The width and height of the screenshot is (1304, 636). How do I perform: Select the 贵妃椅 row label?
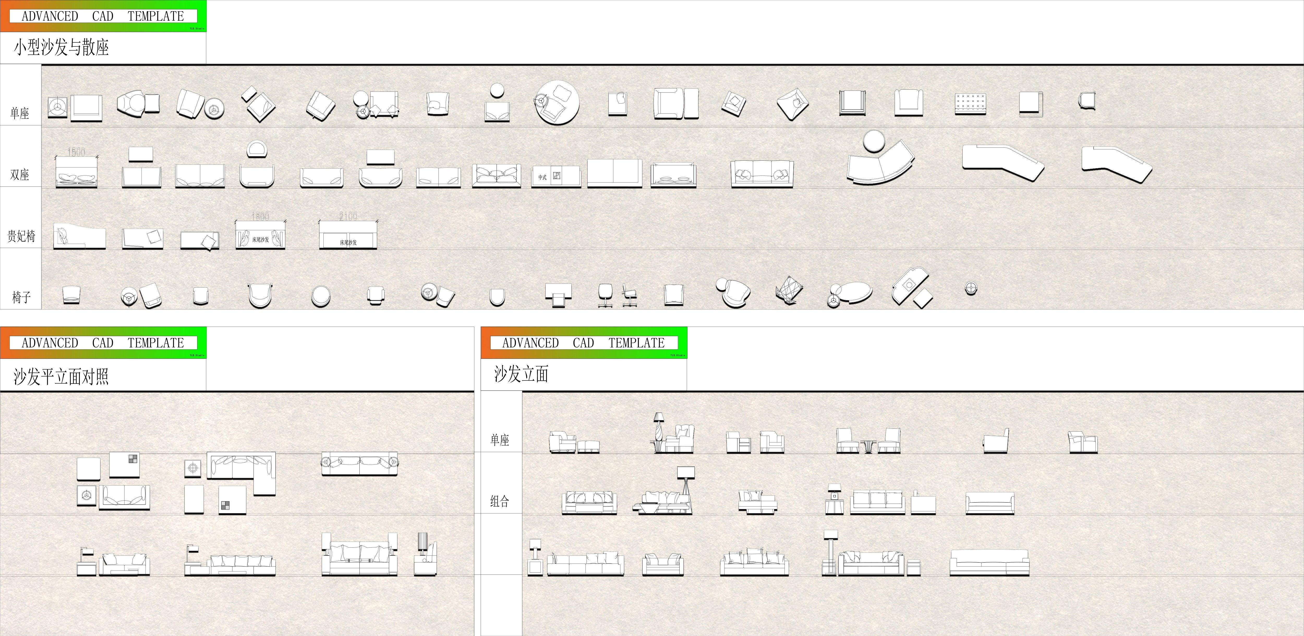[x=21, y=236]
